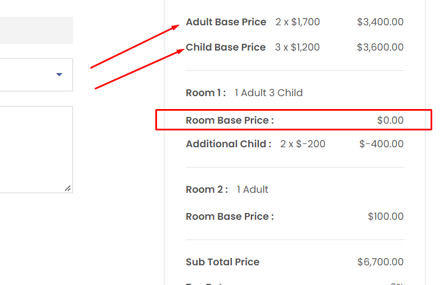The height and width of the screenshot is (285, 448).
Task: Click the $-400.00 additional child amount
Action: [382, 144]
